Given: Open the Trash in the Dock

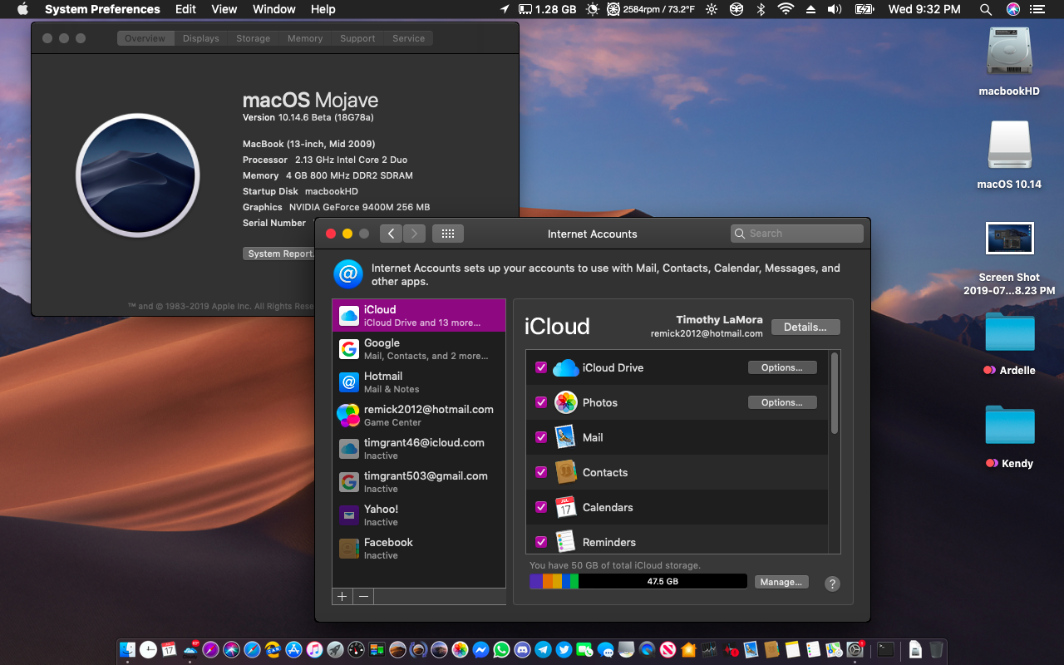Looking at the screenshot, I should [x=938, y=649].
